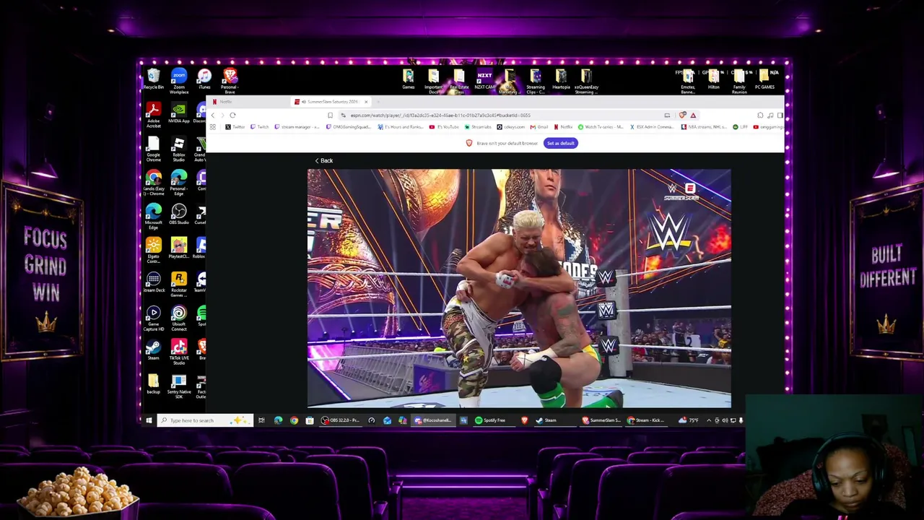Viewport: 924px width, 520px height.
Task: Open the Brave Shields icon
Action: click(682, 115)
